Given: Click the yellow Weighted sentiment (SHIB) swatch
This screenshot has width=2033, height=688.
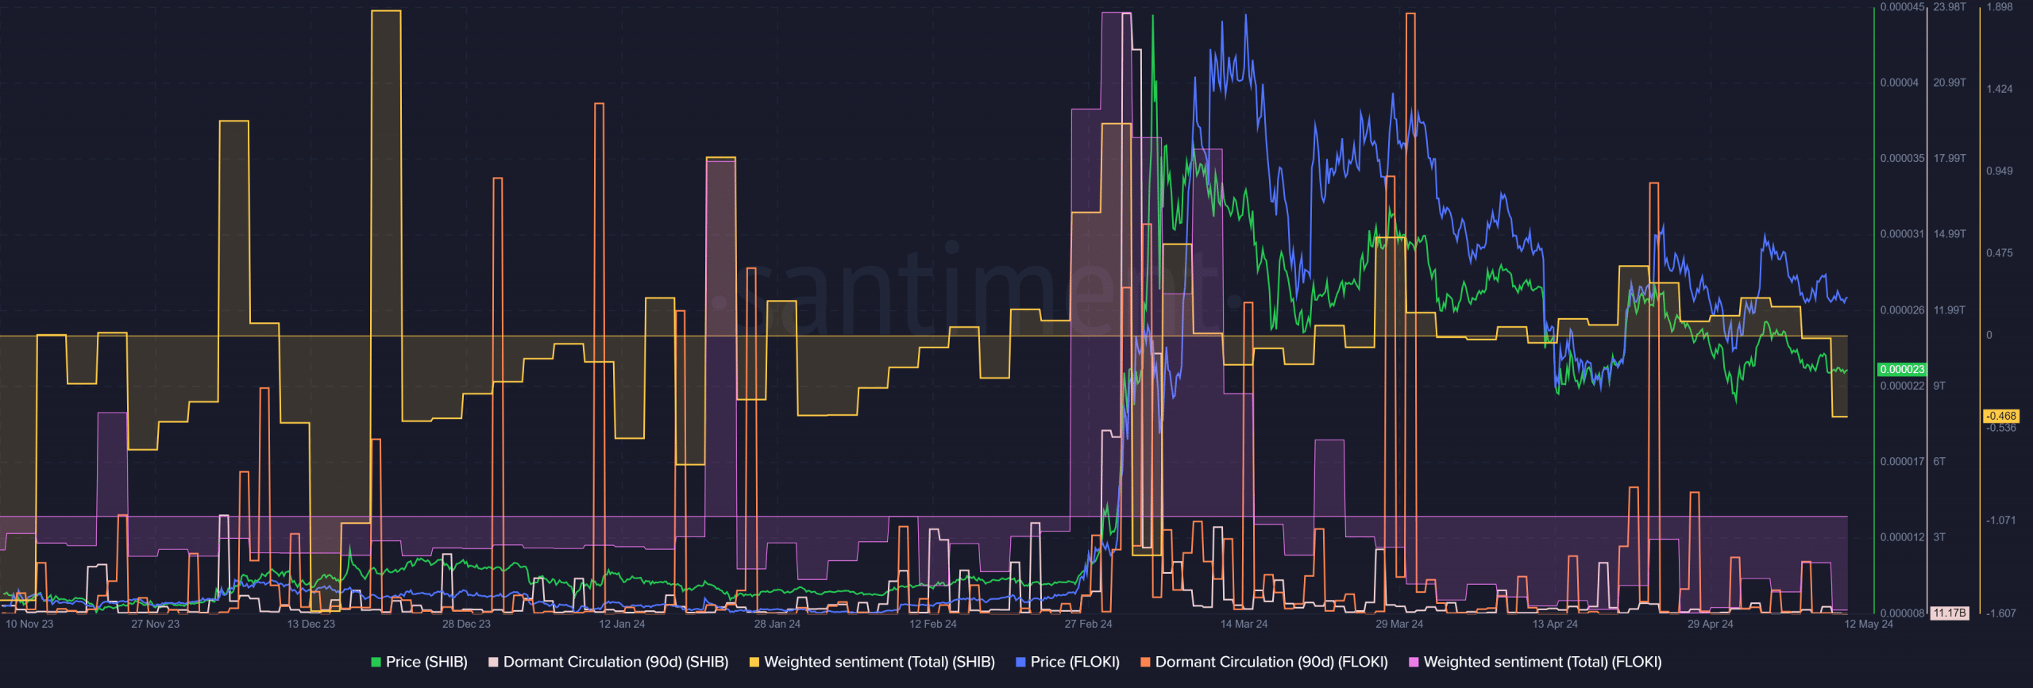Looking at the screenshot, I should pos(754,662).
